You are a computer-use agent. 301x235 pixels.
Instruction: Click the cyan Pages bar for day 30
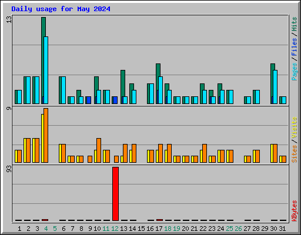point(275,87)
